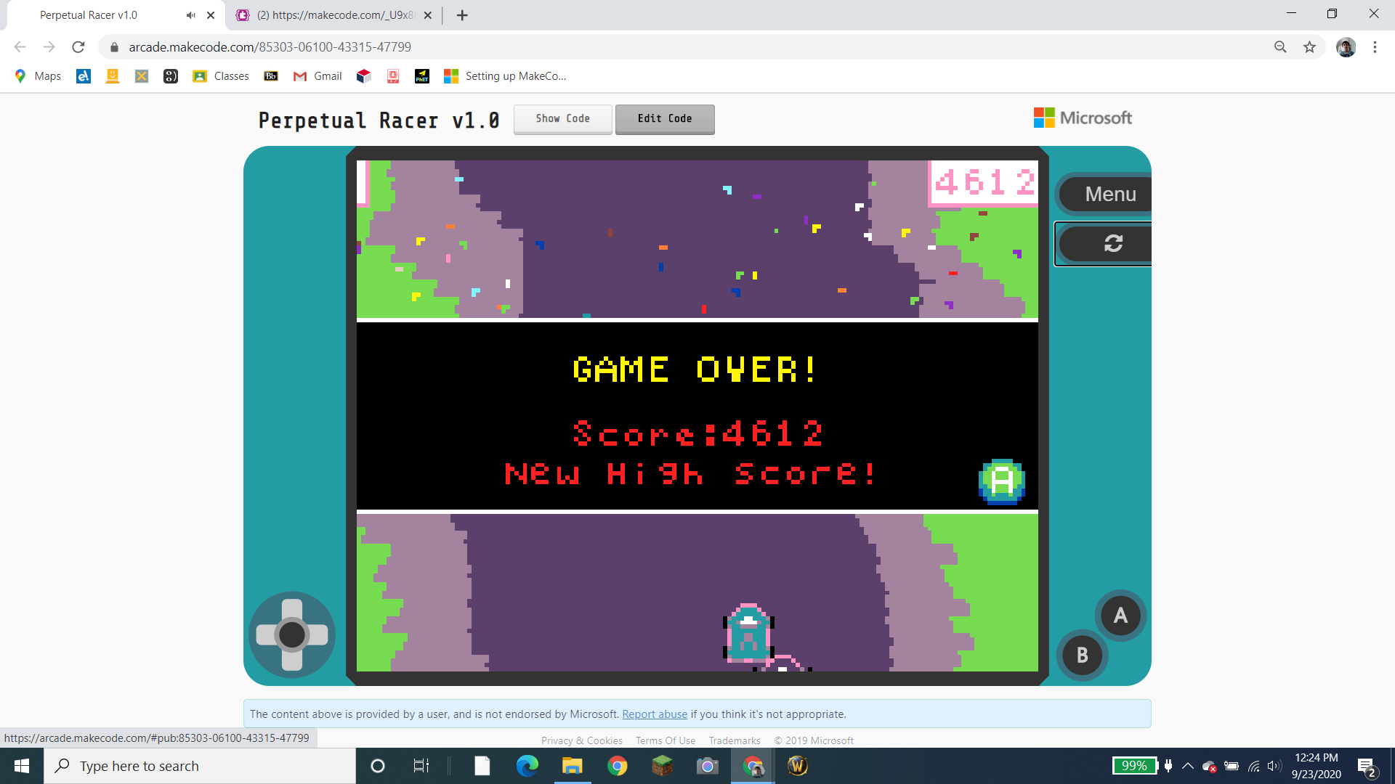1395x784 pixels.
Task: Click the Report abuse link
Action: coord(655,714)
